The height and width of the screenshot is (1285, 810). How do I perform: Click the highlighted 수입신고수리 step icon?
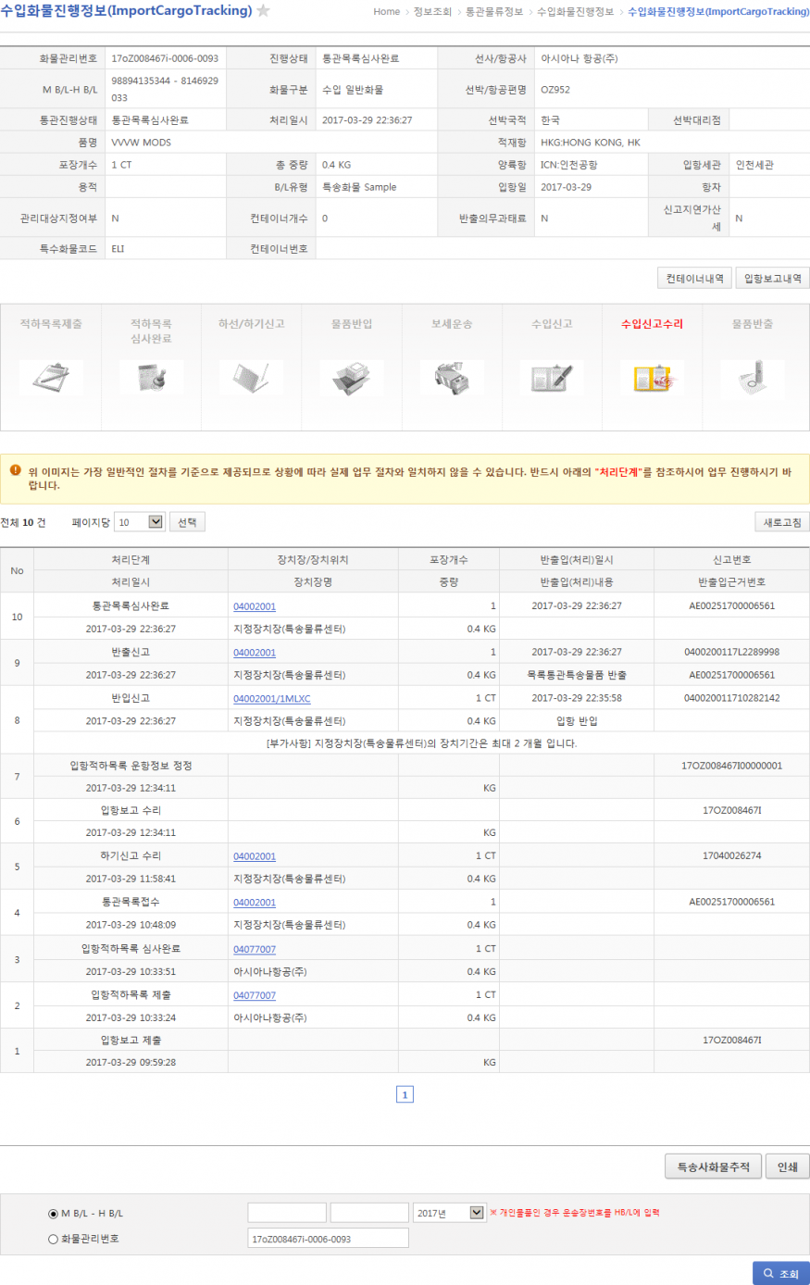652,378
